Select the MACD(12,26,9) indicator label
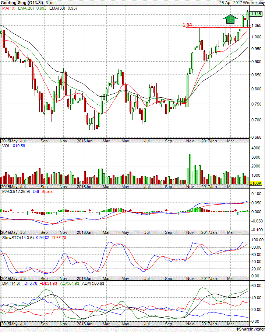Screen dimensions: 265x332 point(16,191)
